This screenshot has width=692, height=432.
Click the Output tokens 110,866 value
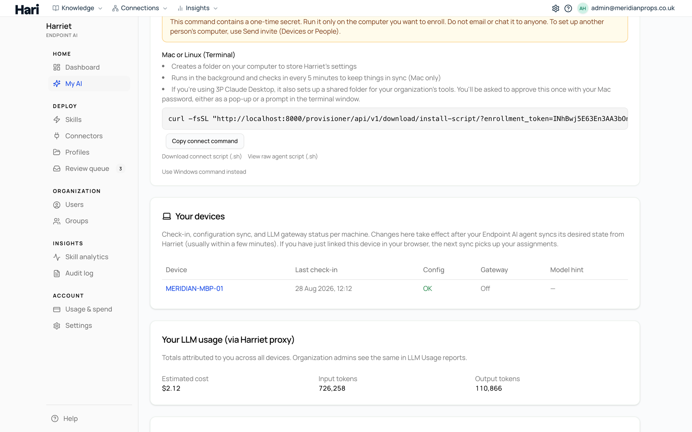point(489,388)
